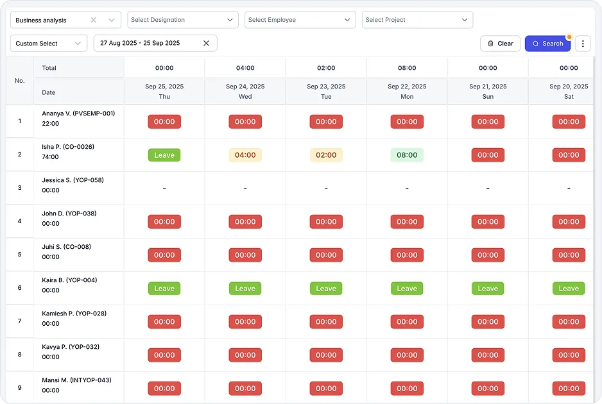Click Kavya P. 00:00 badge on Sep 24
The height and width of the screenshot is (404, 602).
pyautogui.click(x=245, y=355)
